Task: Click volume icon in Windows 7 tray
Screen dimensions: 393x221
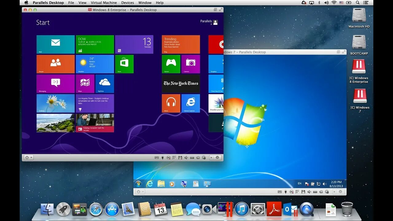Action: (x=325, y=184)
